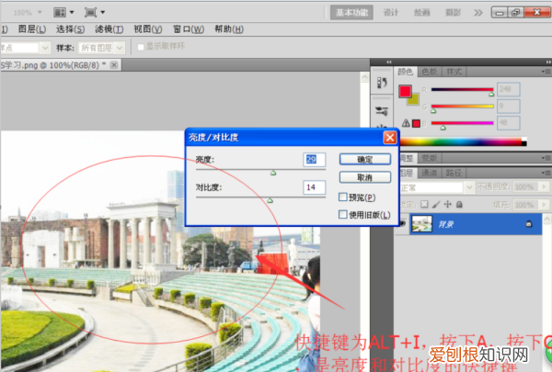Click the yellow background color swatch

(x=415, y=100)
